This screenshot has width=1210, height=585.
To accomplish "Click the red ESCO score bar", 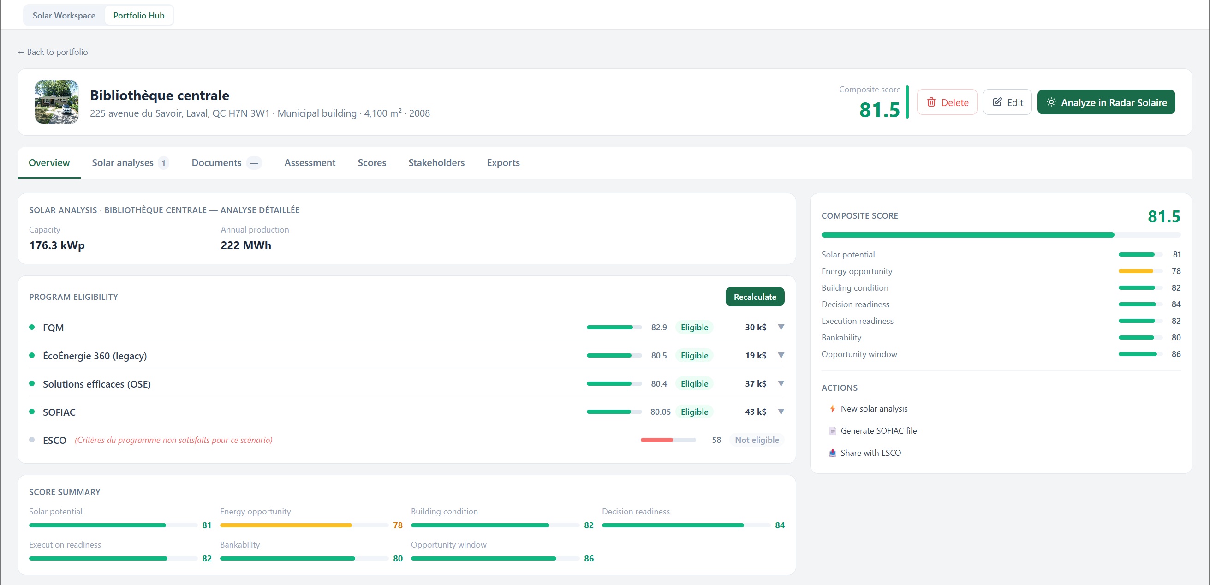I will tap(668, 440).
